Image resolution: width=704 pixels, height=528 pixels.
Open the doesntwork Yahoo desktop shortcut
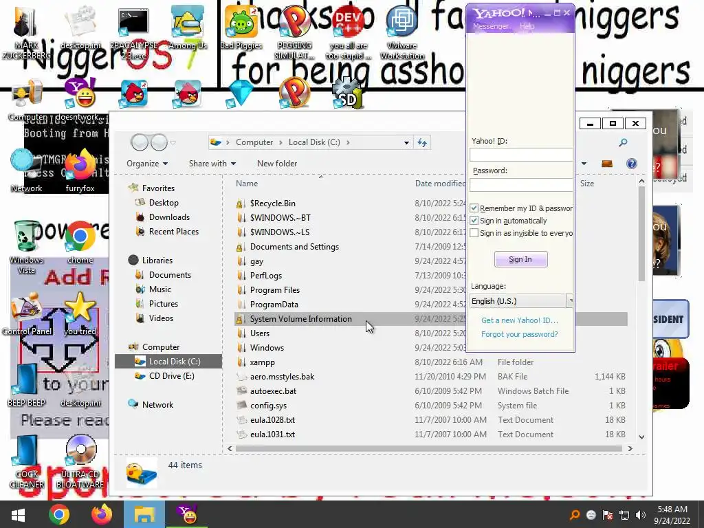[81, 100]
